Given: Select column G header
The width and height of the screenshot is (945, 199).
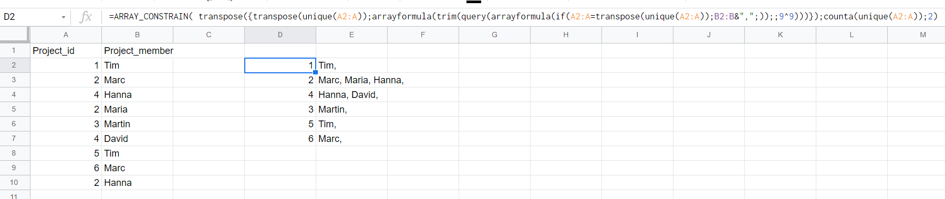Looking at the screenshot, I should 494,35.
